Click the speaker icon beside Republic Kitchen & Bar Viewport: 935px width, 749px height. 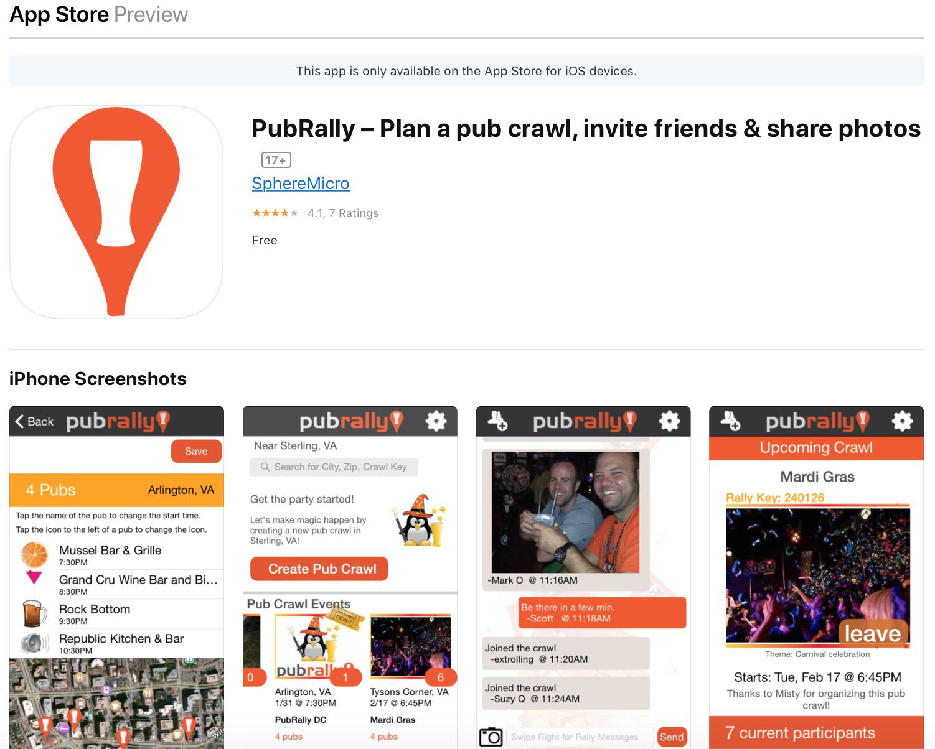coord(34,643)
